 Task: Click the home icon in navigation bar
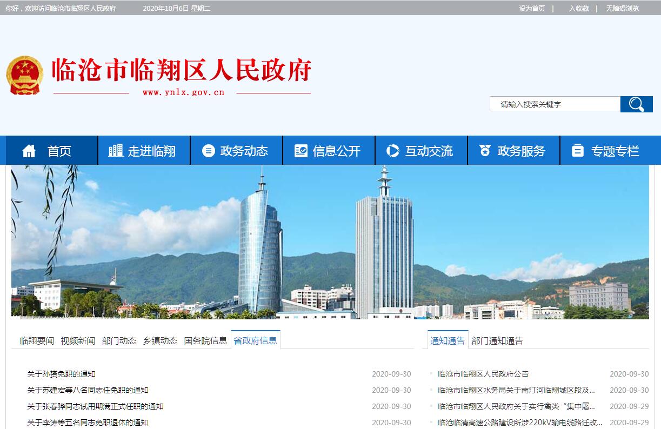point(29,151)
